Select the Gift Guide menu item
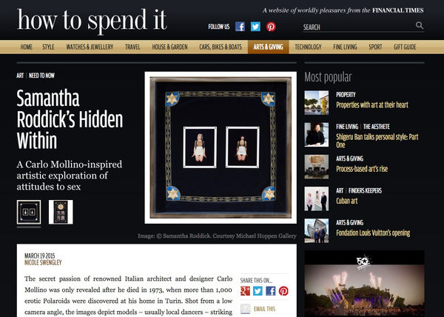 405,47
